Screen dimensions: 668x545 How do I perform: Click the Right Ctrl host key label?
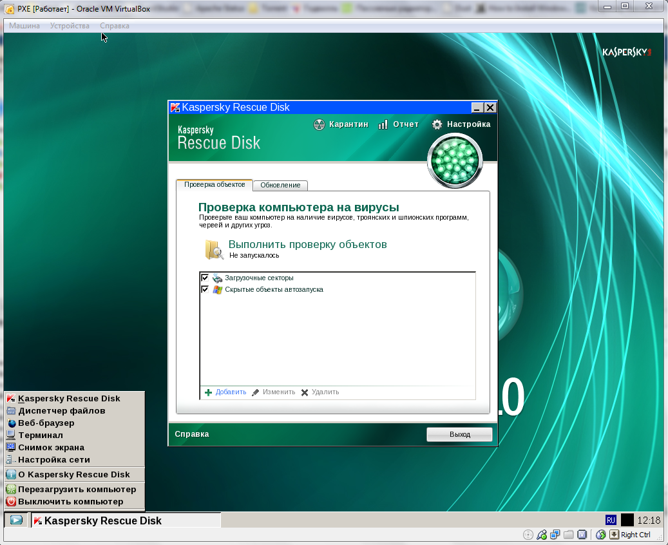pos(635,535)
